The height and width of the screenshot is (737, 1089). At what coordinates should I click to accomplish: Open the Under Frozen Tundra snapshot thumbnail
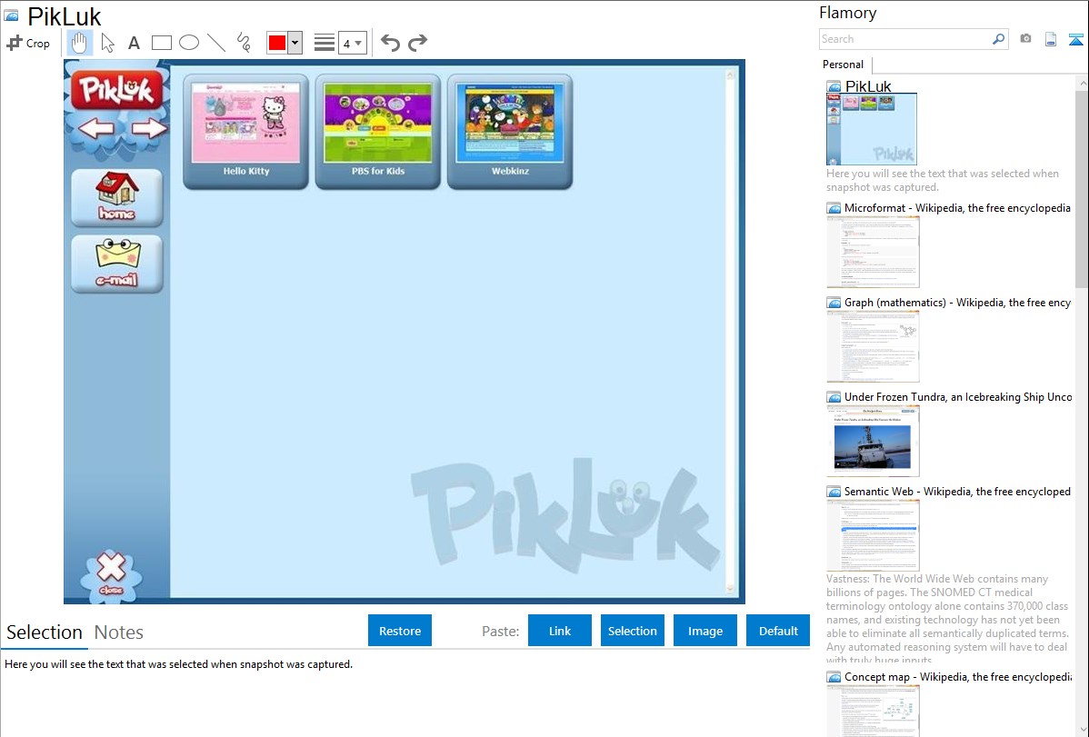[x=873, y=441]
